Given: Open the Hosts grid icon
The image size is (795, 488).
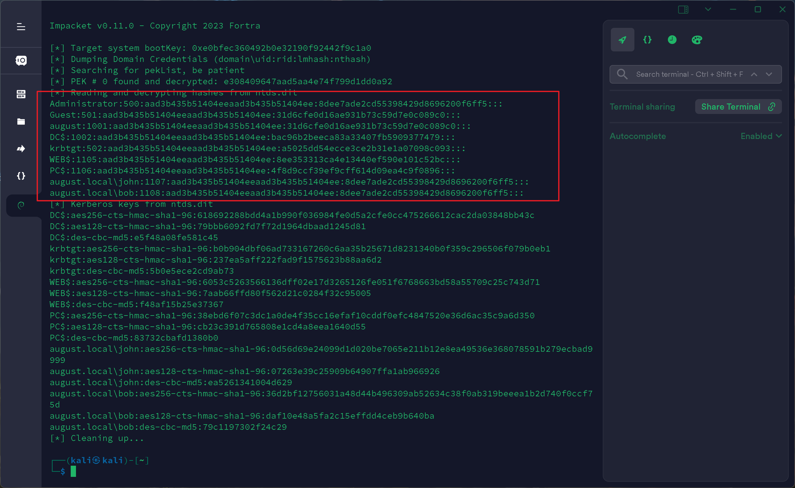Looking at the screenshot, I should (21, 94).
